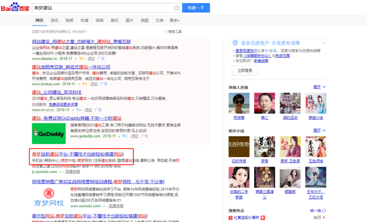Expand dropdown arrow next to jz.sumedu.com/
This screenshot has width=366, height=222.
point(60,172)
